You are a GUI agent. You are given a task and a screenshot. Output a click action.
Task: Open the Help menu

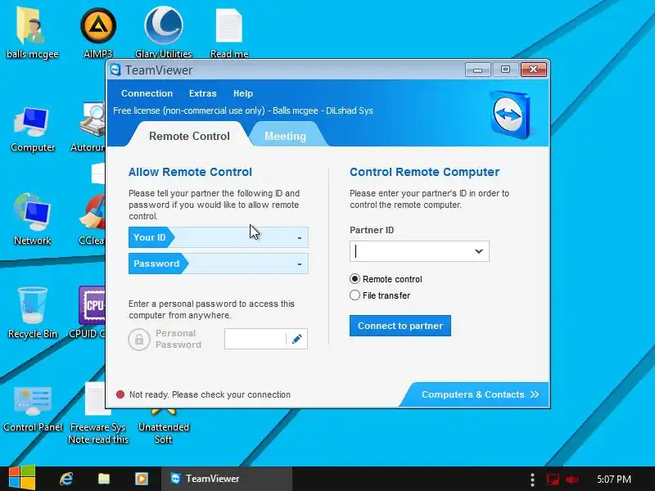coord(243,93)
